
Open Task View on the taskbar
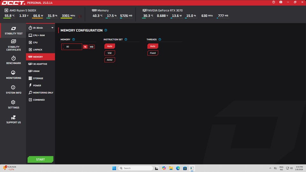coord(157,168)
